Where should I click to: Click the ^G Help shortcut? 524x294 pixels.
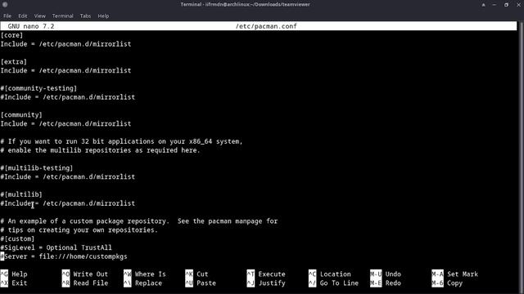14,274
